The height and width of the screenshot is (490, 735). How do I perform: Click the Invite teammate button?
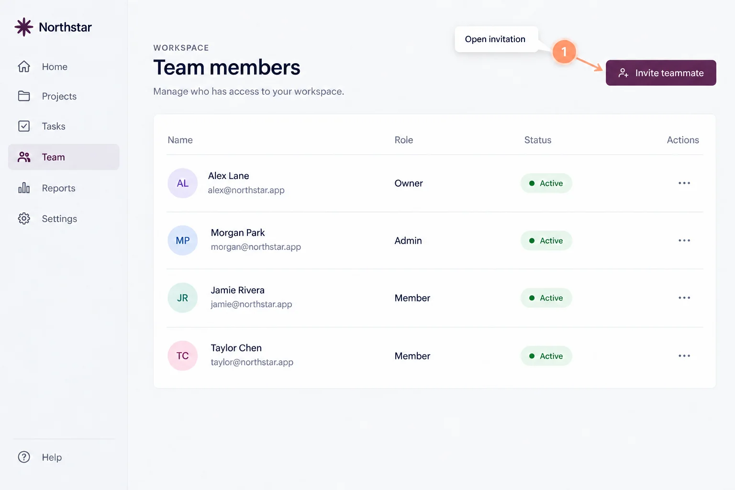[x=661, y=73]
